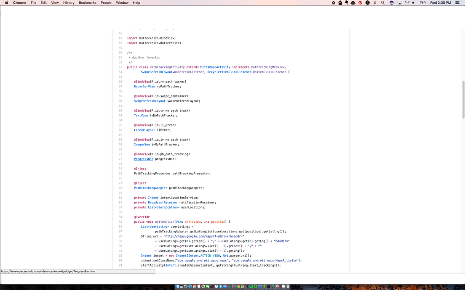
Task: Open the Apple menu
Action: pyautogui.click(x=6, y=3)
